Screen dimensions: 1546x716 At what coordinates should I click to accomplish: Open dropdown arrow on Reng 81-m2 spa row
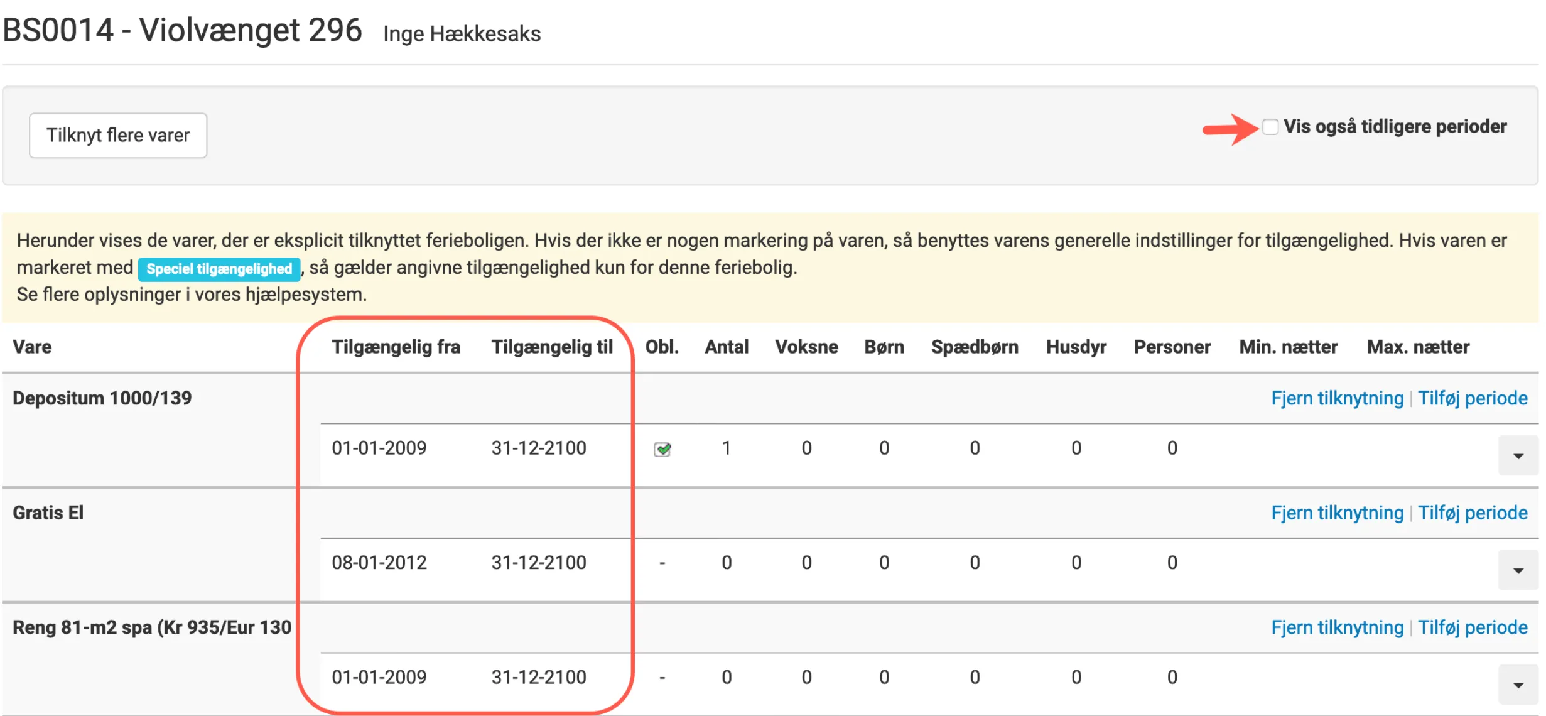point(1518,685)
